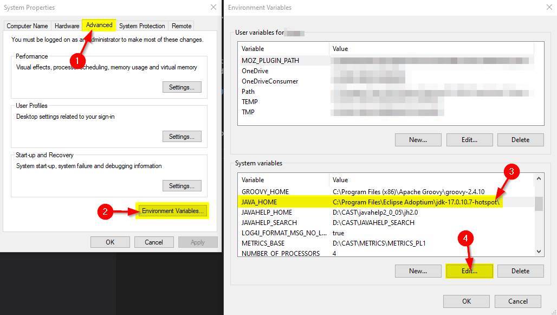Open Performance Settings
Viewport: 557px width, 315px height.
pos(182,87)
